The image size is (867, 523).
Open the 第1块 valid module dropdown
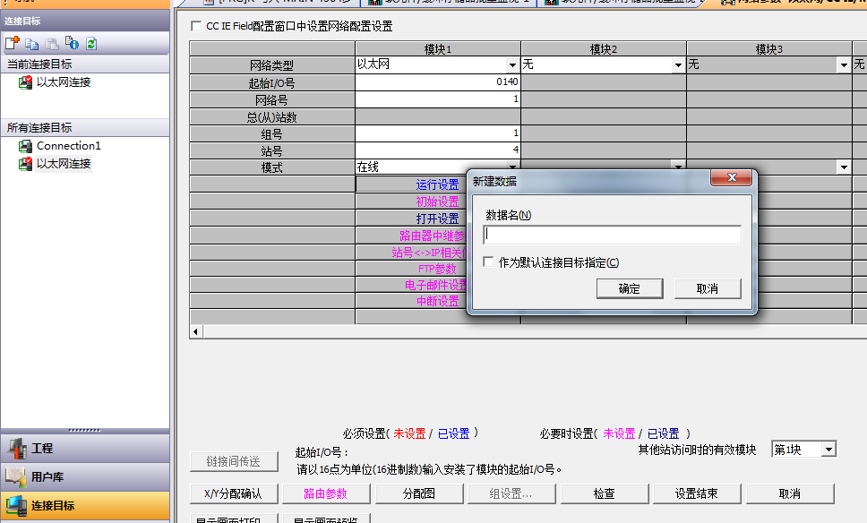pyautogui.click(x=828, y=450)
